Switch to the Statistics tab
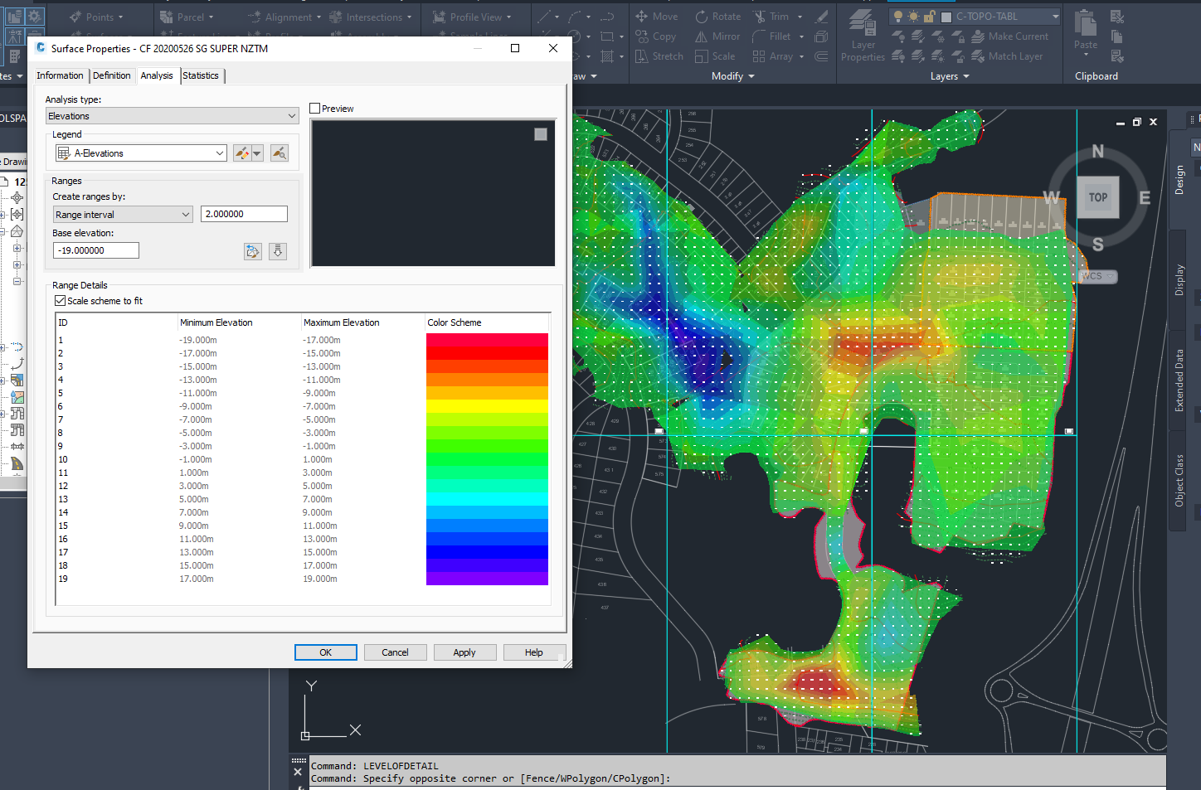This screenshot has width=1201, height=790. 201,75
